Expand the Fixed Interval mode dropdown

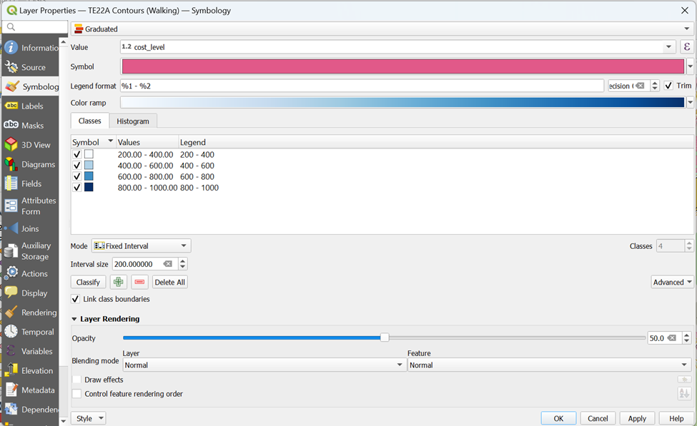tap(141, 246)
